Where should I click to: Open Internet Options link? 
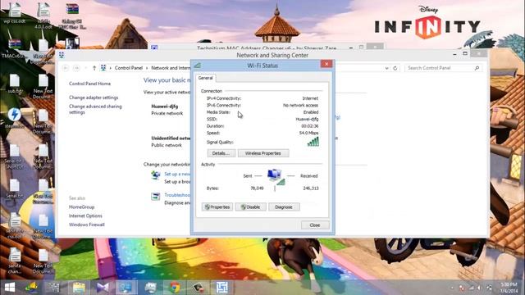point(85,216)
